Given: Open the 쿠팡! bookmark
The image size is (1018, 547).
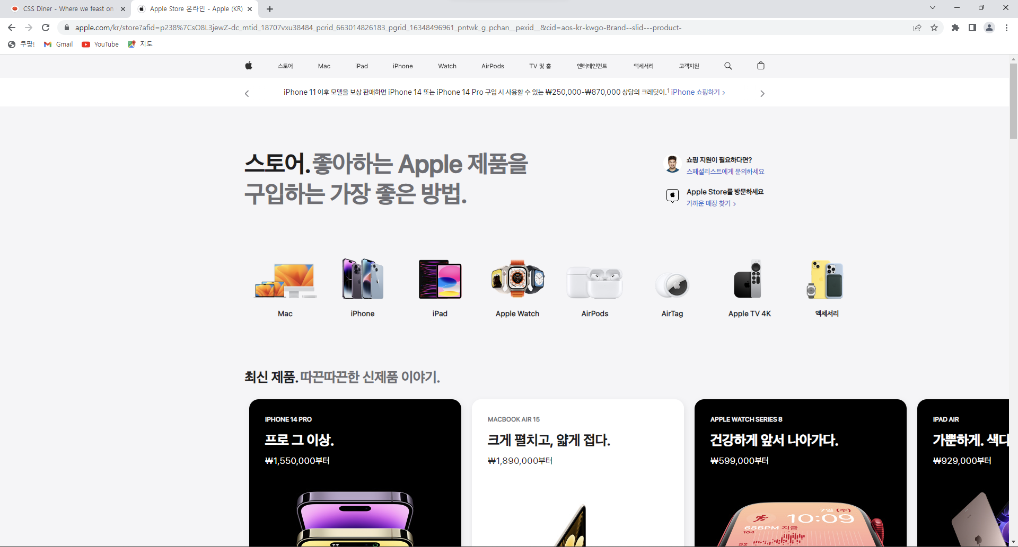Looking at the screenshot, I should (x=21, y=44).
